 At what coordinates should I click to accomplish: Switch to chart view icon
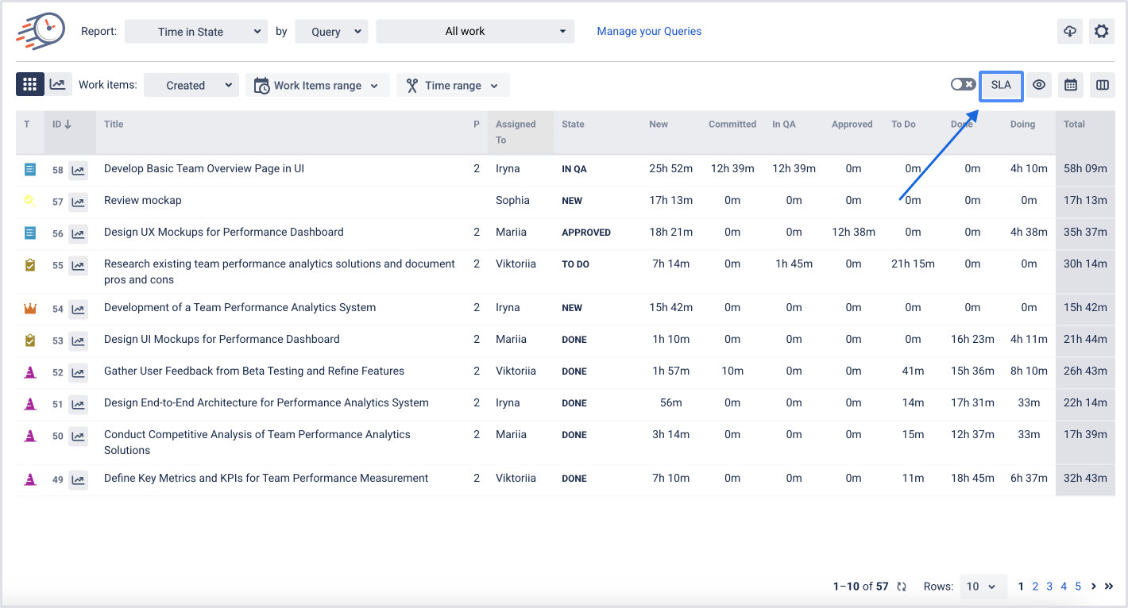(x=57, y=85)
